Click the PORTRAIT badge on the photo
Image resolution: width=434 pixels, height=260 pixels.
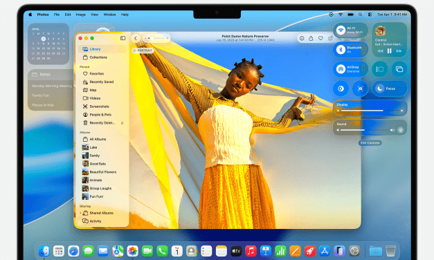tap(143, 50)
